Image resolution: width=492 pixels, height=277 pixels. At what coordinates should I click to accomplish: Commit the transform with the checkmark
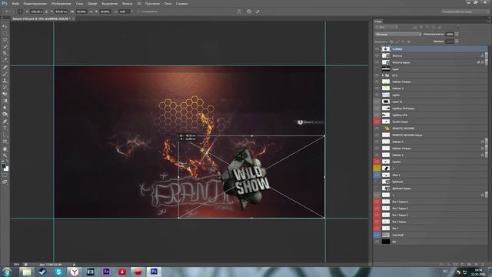click(x=258, y=12)
